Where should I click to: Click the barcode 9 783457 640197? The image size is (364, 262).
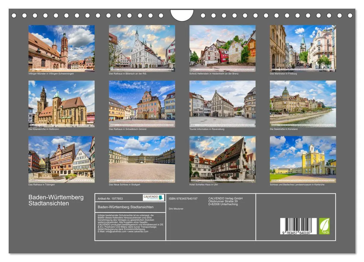[298, 226]
